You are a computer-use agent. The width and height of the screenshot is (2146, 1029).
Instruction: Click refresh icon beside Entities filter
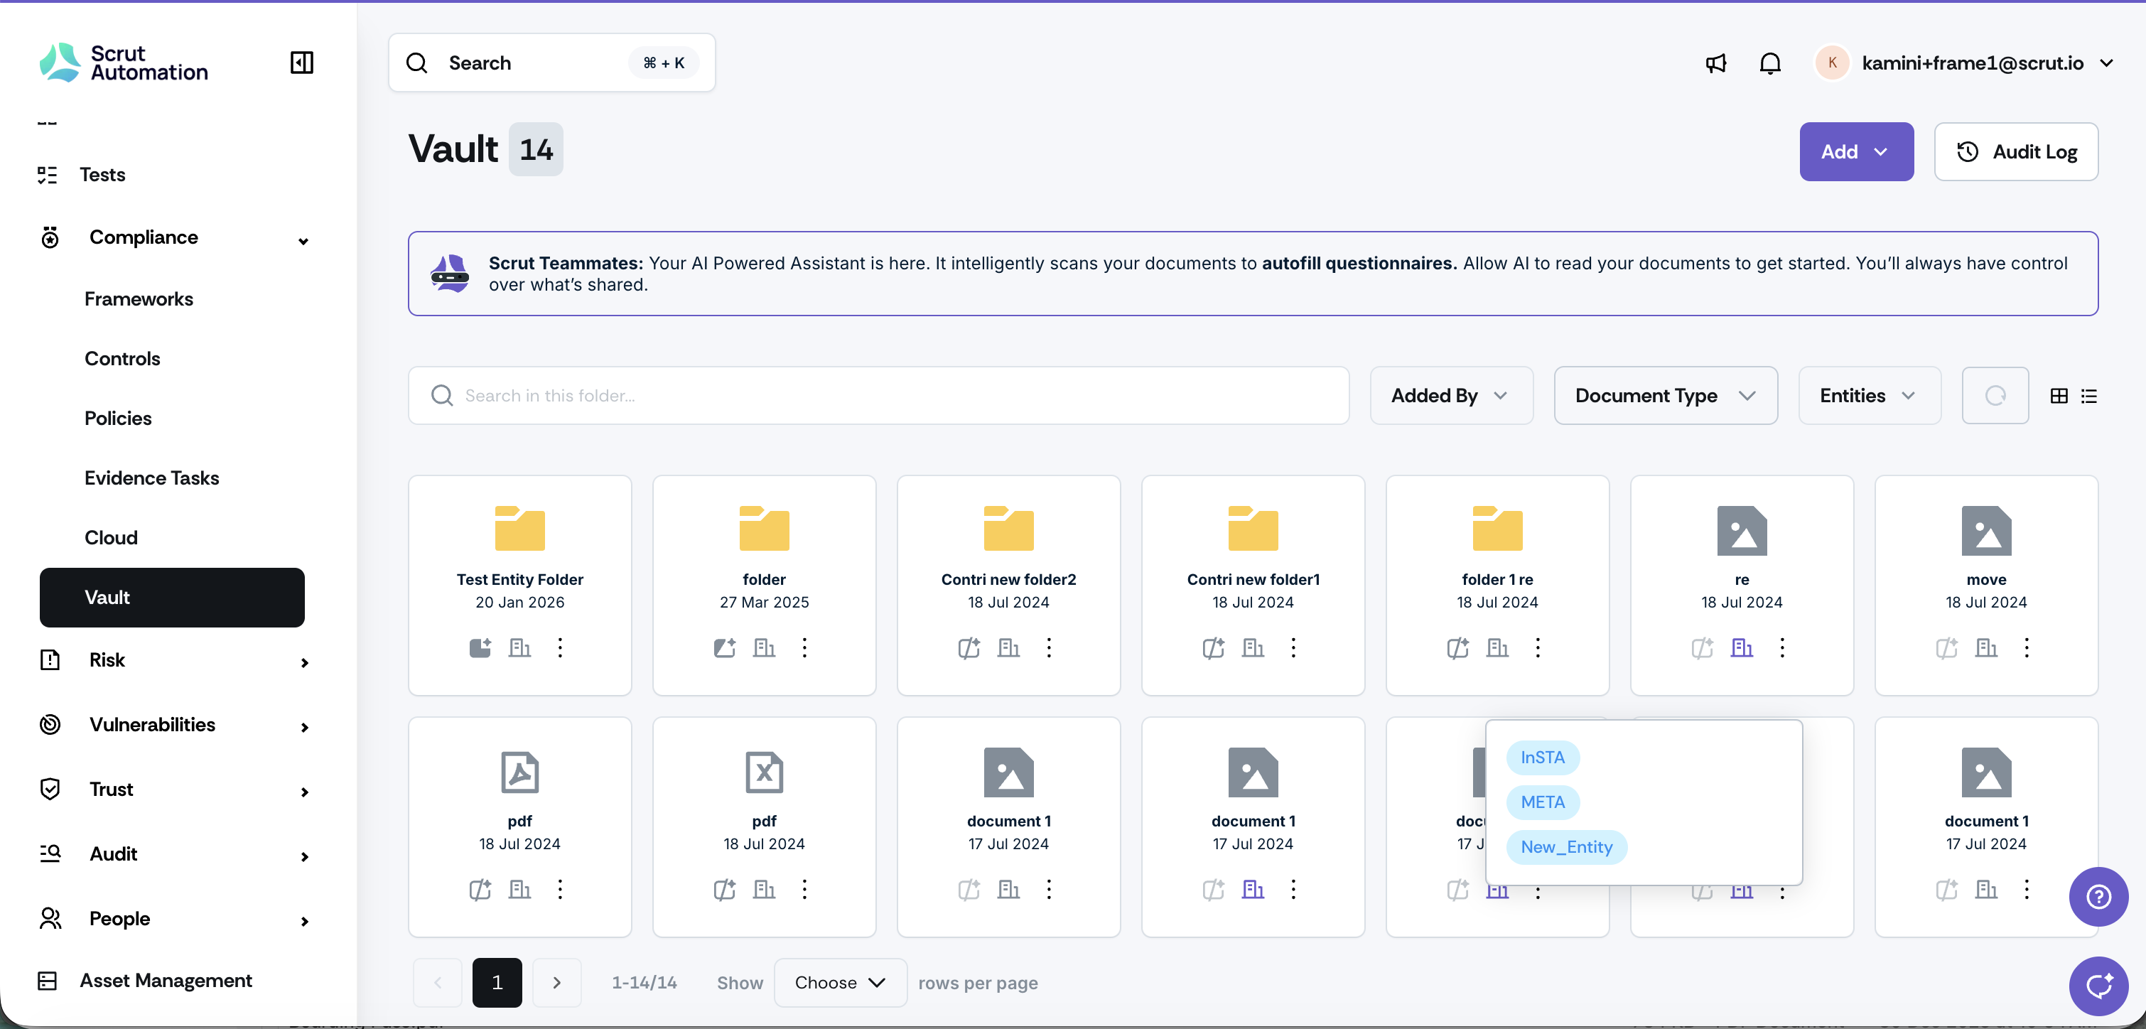(x=1995, y=396)
